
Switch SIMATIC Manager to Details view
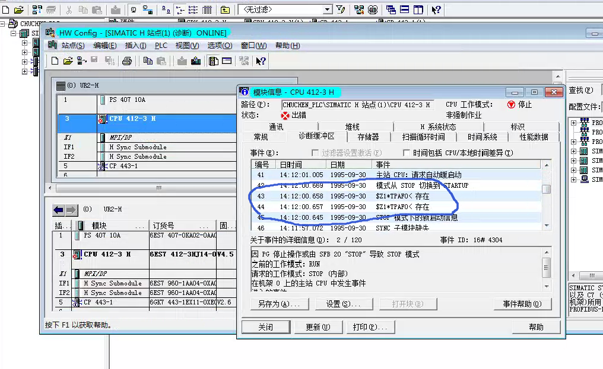207,9
